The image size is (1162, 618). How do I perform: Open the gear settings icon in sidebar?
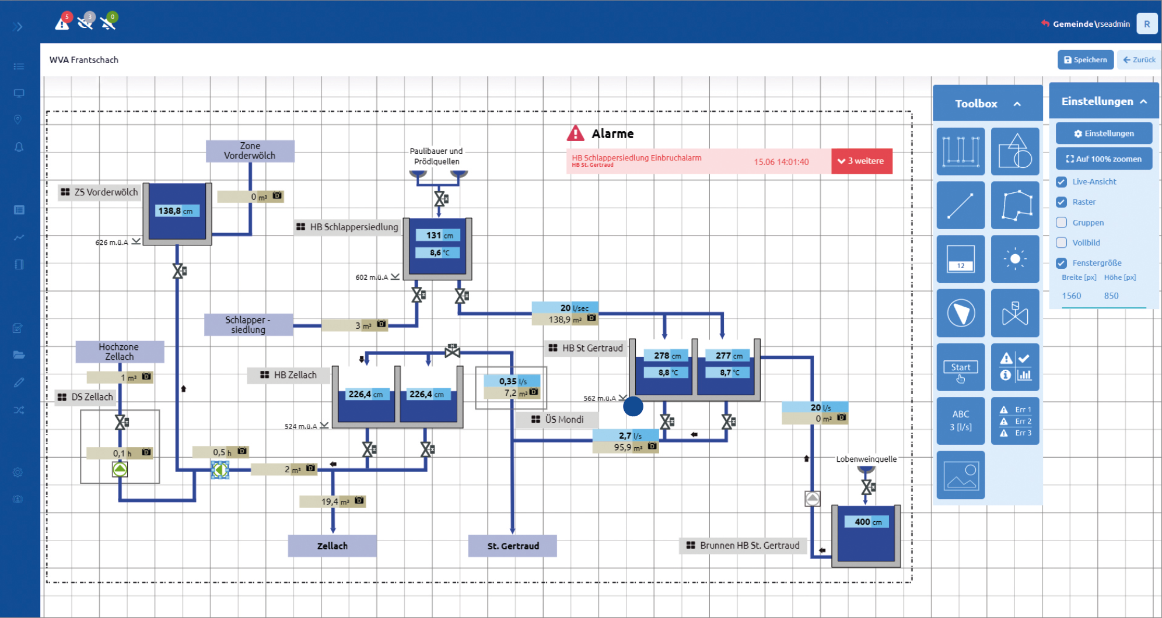pos(18,472)
